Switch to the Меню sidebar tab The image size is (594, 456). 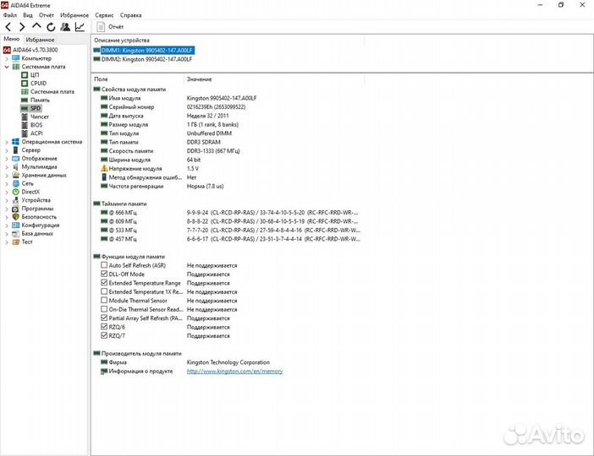pos(11,39)
